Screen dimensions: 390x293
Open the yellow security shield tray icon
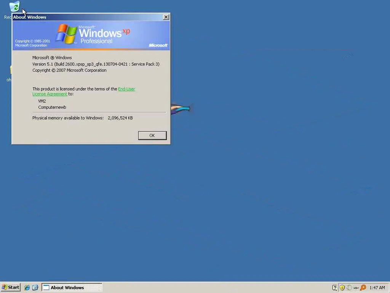pos(342,288)
